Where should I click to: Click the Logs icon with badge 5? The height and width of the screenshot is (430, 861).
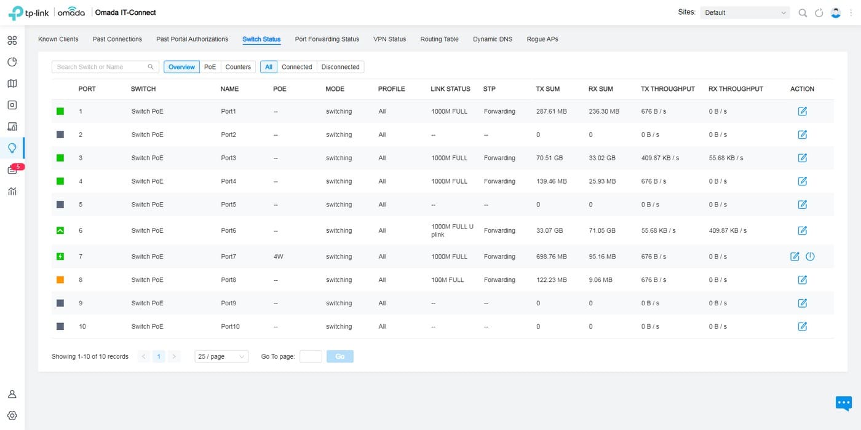pos(12,170)
